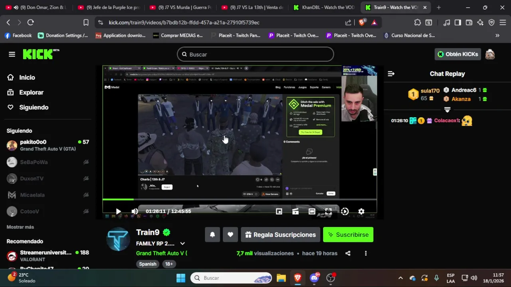Show more bookmarks with double chevron

(x=497, y=35)
